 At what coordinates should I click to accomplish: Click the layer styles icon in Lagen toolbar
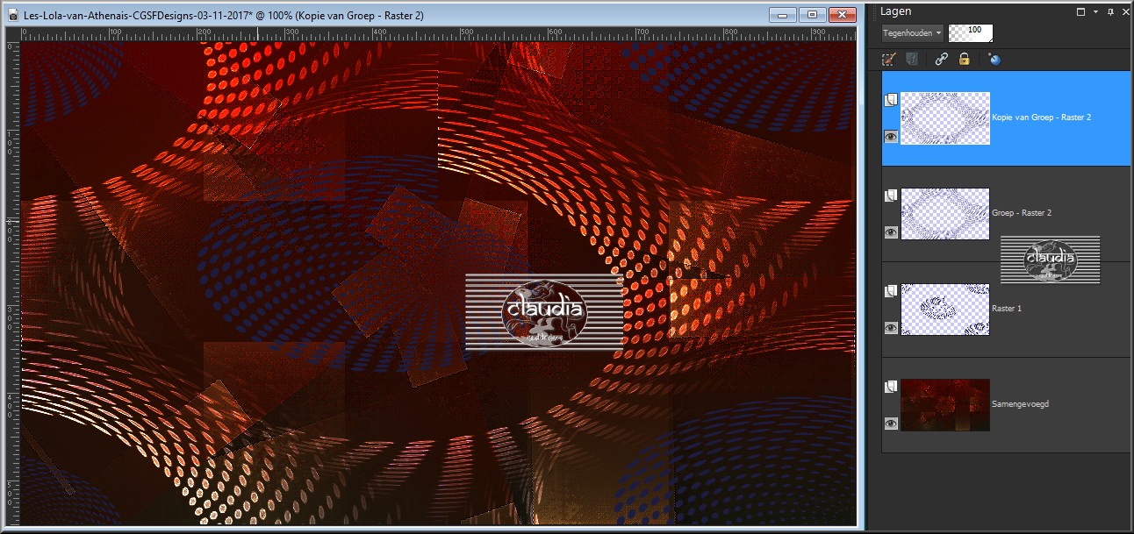point(911,60)
